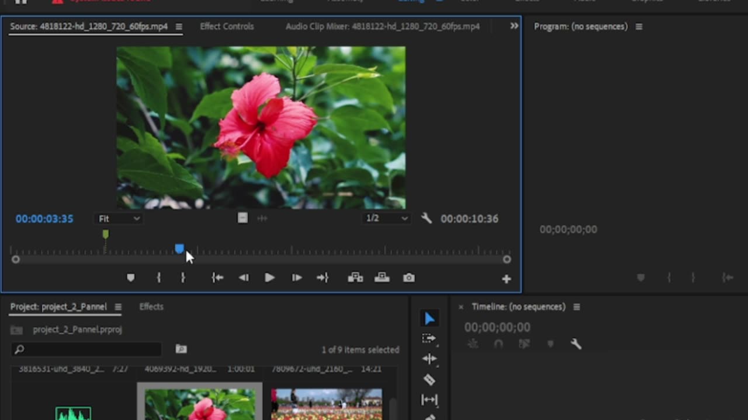This screenshot has width=748, height=420.
Task: Select the Source clip tab
Action: point(89,26)
